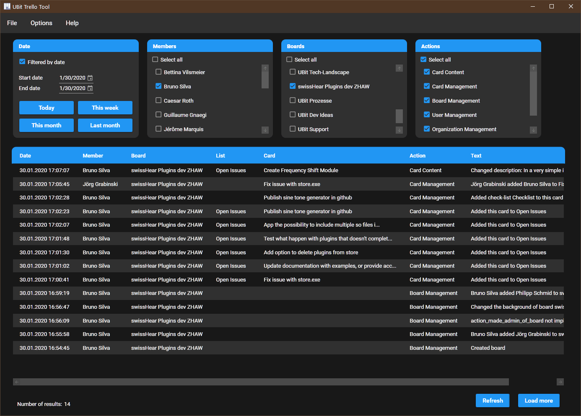581x416 pixels.
Task: Uncheck the Board Management action checkbox
Action: tap(427, 100)
